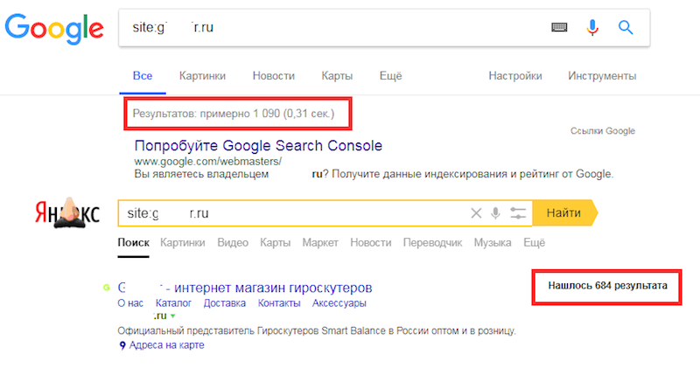
Task: Click the map pin next to Адреса на карте
Action: coord(122,345)
